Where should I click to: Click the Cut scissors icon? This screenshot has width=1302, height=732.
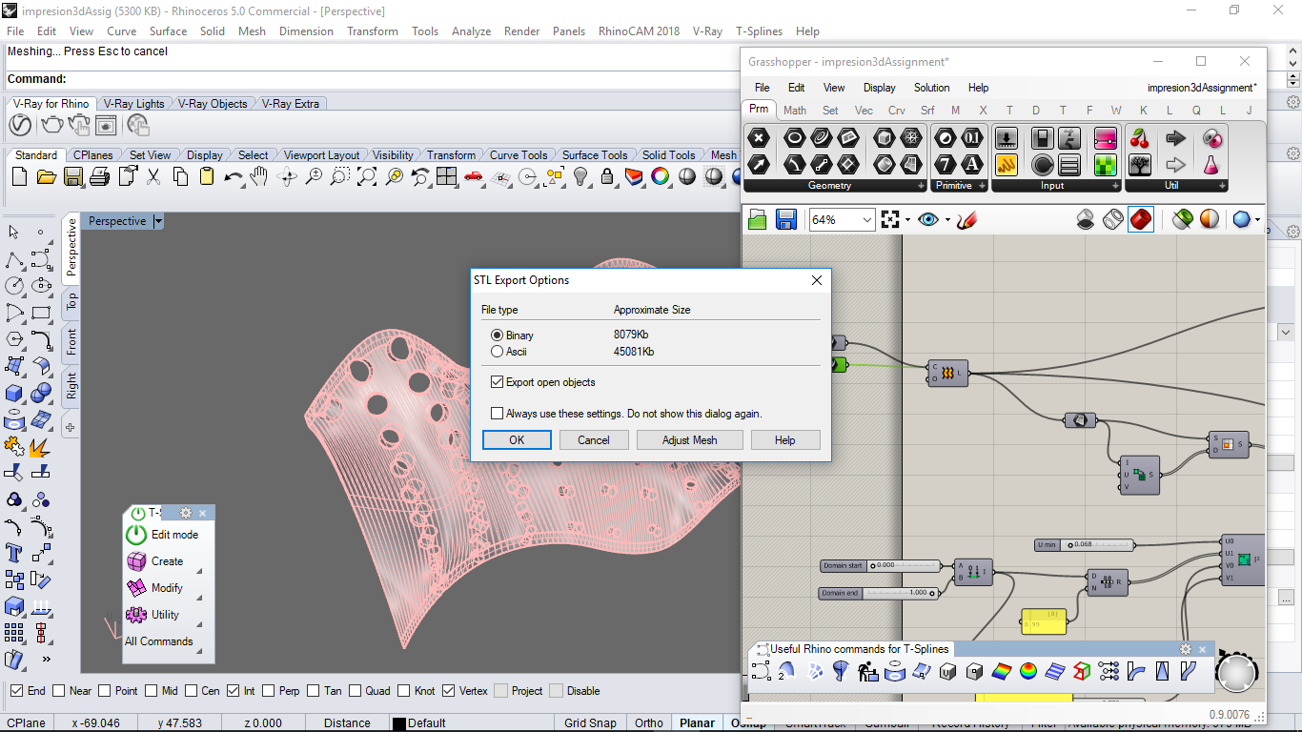(x=153, y=176)
